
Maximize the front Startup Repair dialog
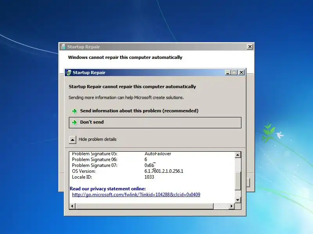click(x=234, y=73)
